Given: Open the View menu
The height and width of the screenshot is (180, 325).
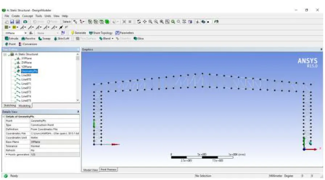Looking at the screenshot, I should click(56, 16).
